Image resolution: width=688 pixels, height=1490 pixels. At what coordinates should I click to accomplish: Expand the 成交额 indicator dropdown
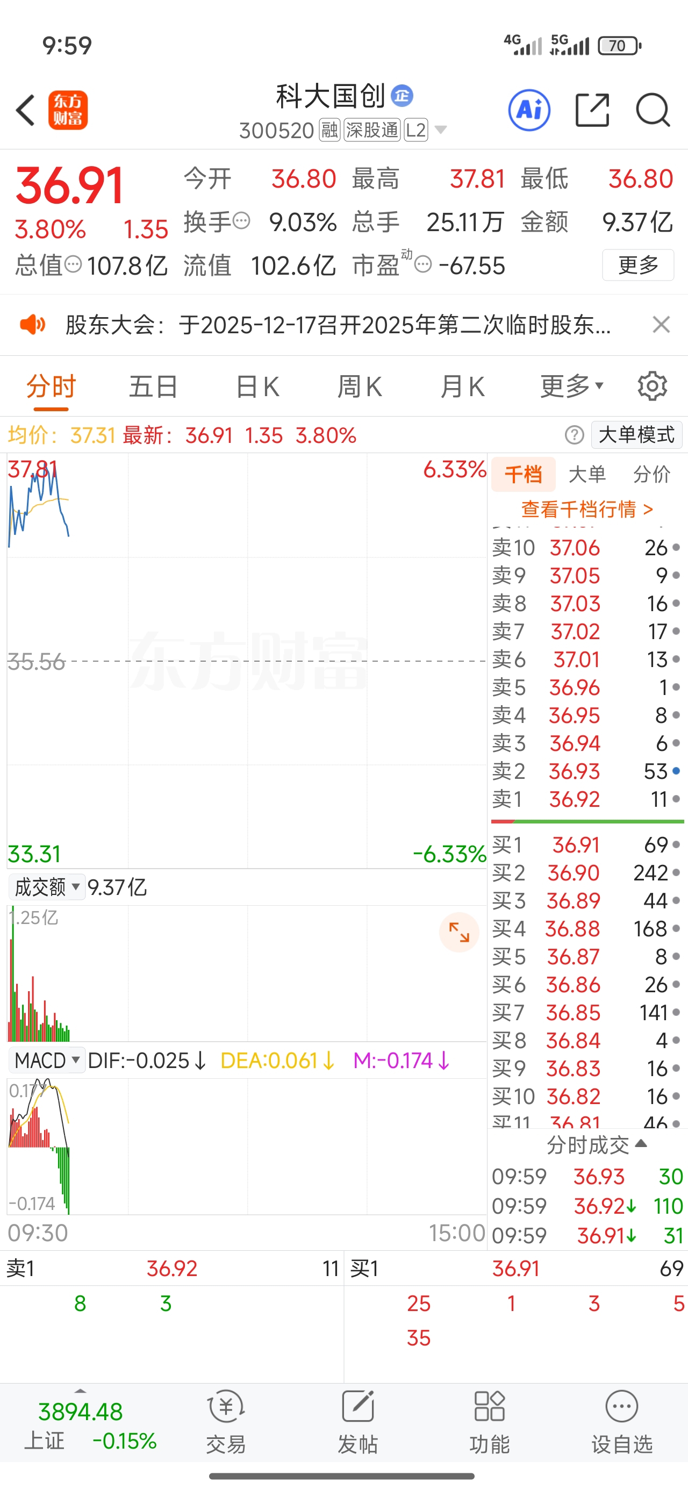click(x=47, y=887)
